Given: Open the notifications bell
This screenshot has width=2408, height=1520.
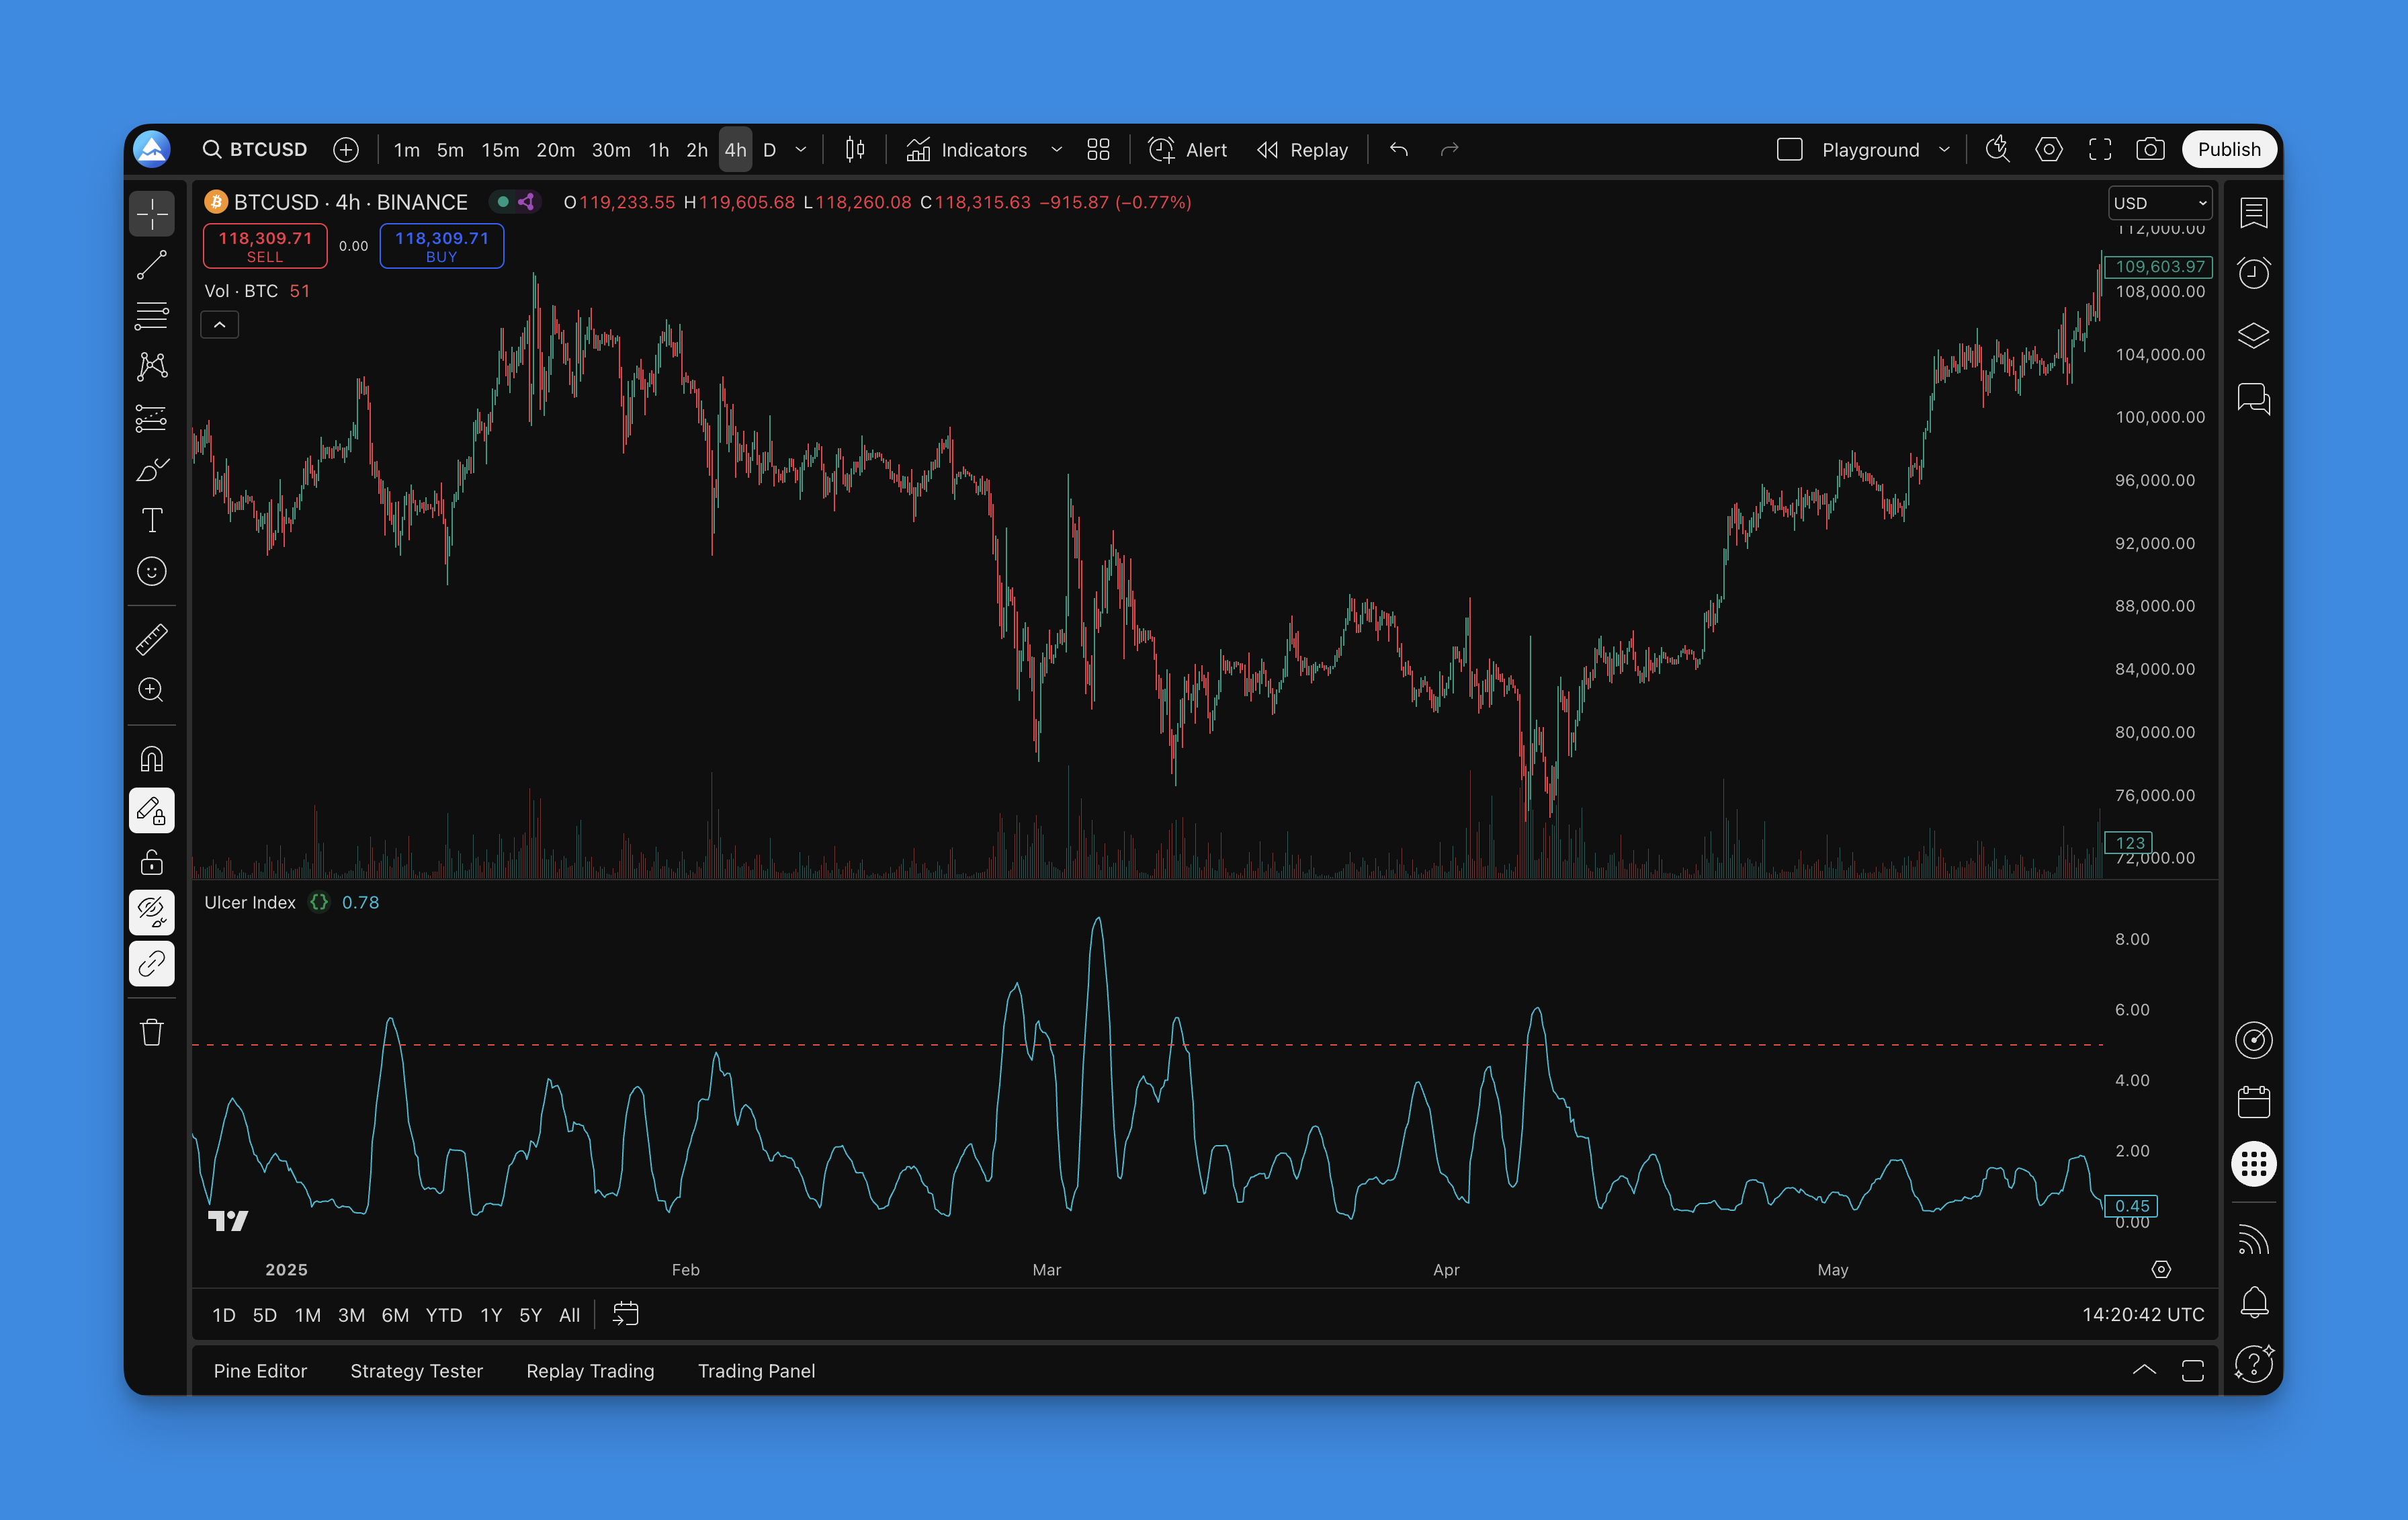Looking at the screenshot, I should coord(2254,1302).
